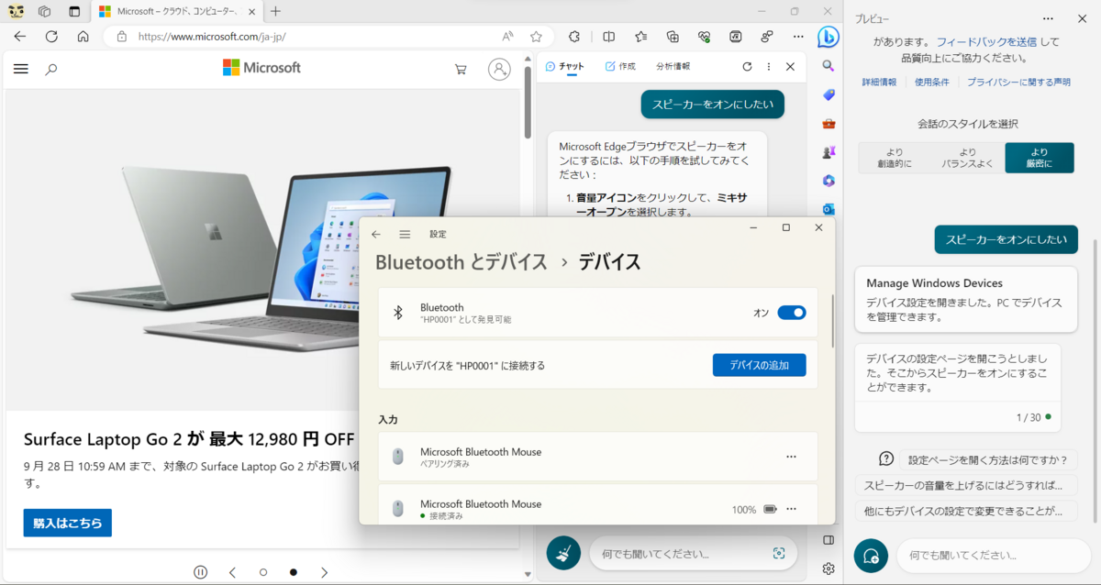The width and height of the screenshot is (1101, 585).
Task: Open the navigation menu in the Settings window
Action: click(405, 234)
